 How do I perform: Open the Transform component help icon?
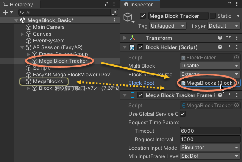tap(220, 38)
